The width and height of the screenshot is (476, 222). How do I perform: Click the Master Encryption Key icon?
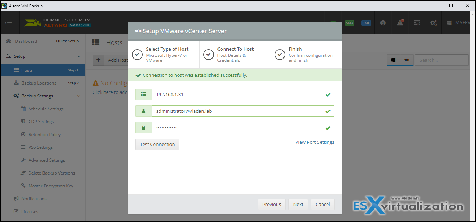point(23,186)
